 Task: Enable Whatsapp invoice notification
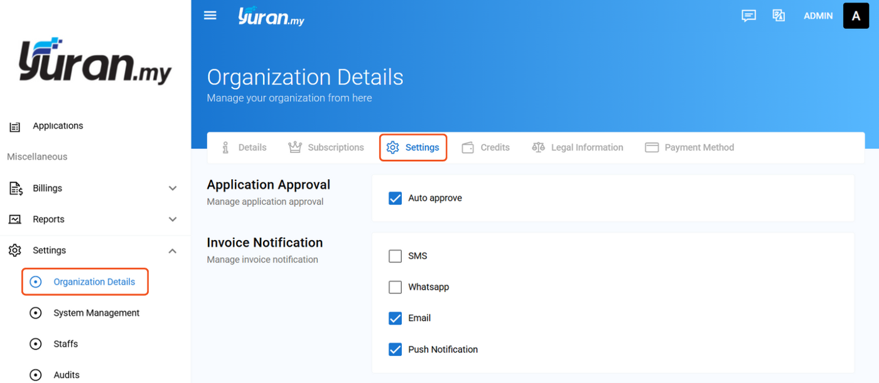tap(395, 287)
